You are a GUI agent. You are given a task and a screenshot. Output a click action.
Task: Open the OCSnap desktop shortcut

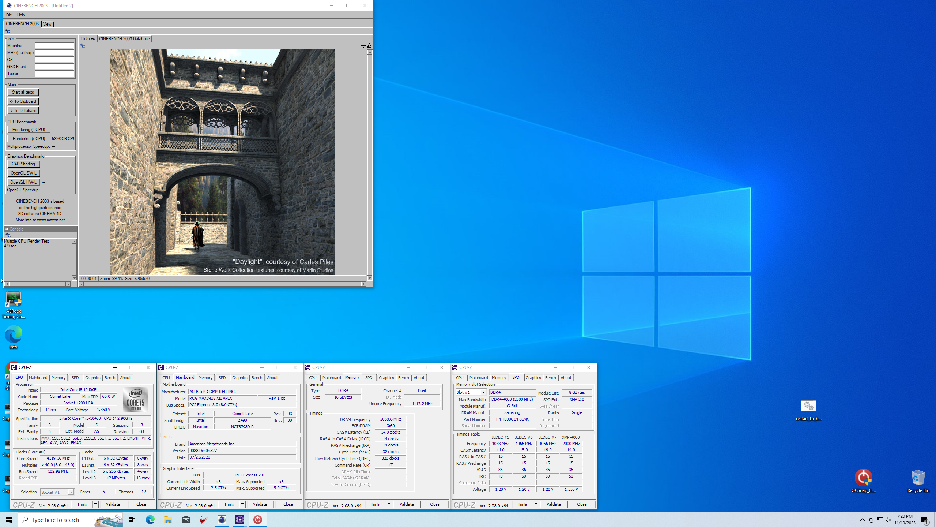point(863,481)
